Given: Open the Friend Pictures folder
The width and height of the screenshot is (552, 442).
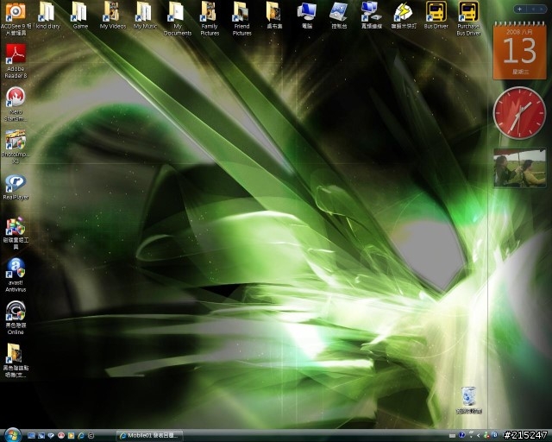Looking at the screenshot, I should click(241, 12).
